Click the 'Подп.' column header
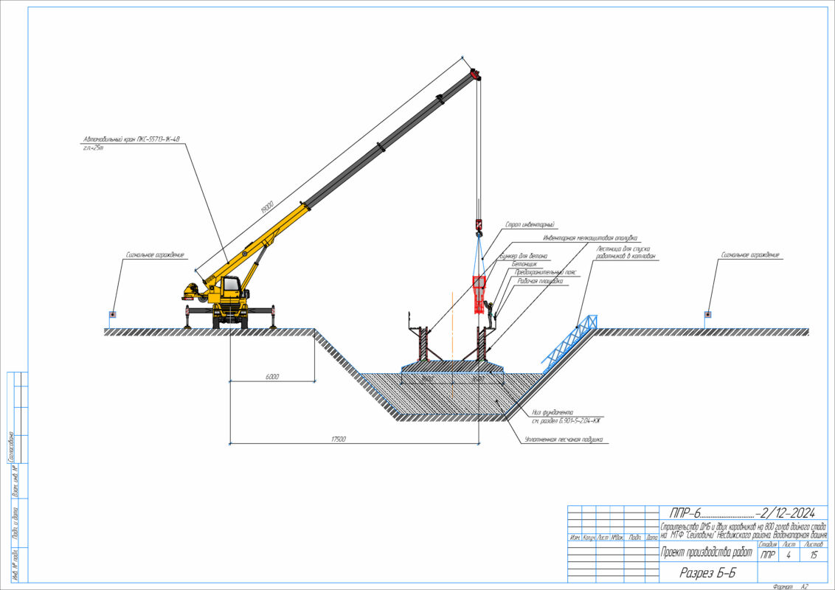The height and width of the screenshot is (590, 835). pyautogui.click(x=634, y=538)
